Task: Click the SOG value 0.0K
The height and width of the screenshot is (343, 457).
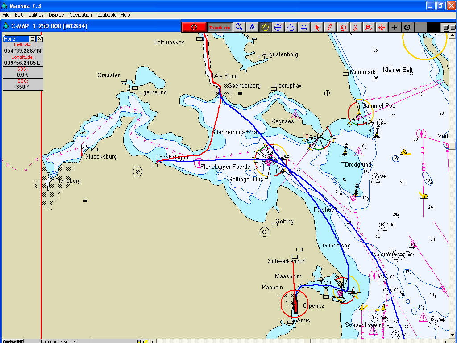Action: (22, 75)
